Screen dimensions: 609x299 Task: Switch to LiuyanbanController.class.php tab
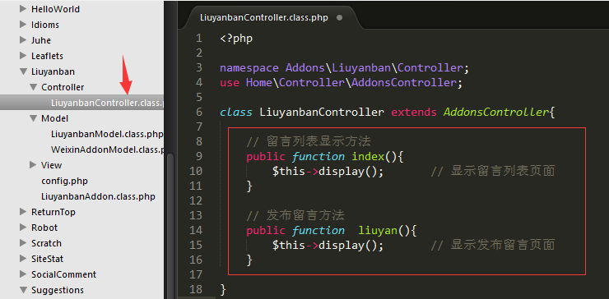tap(263, 17)
